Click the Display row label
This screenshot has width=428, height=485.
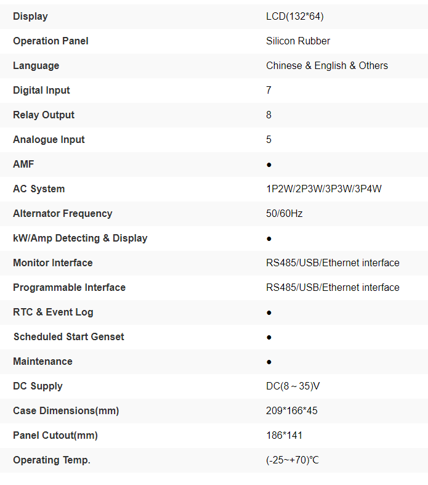click(30, 17)
